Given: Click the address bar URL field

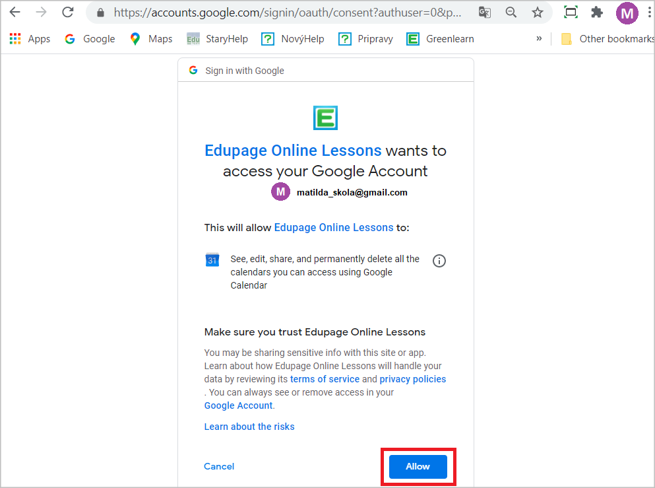Looking at the screenshot, I should [288, 13].
